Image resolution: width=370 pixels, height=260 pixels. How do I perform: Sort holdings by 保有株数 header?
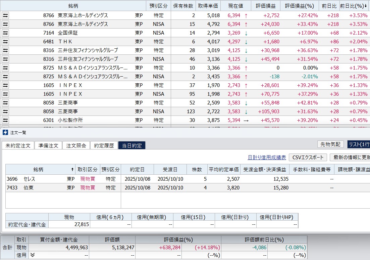tap(183, 6)
